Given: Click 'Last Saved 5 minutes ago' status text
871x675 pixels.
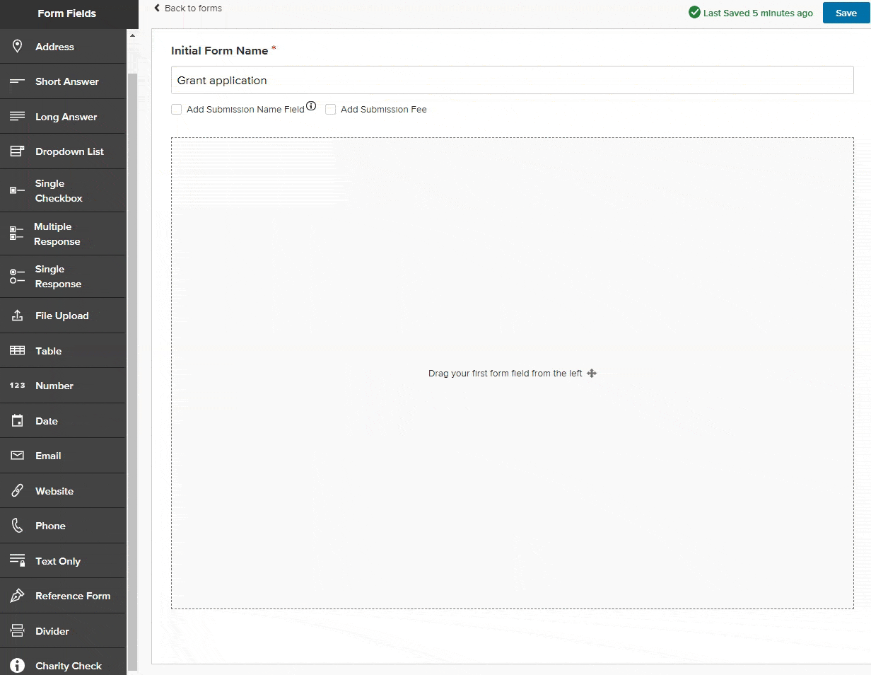Looking at the screenshot, I should [x=758, y=13].
